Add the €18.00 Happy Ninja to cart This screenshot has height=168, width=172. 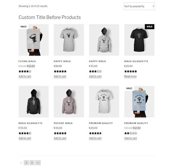tap(60, 76)
